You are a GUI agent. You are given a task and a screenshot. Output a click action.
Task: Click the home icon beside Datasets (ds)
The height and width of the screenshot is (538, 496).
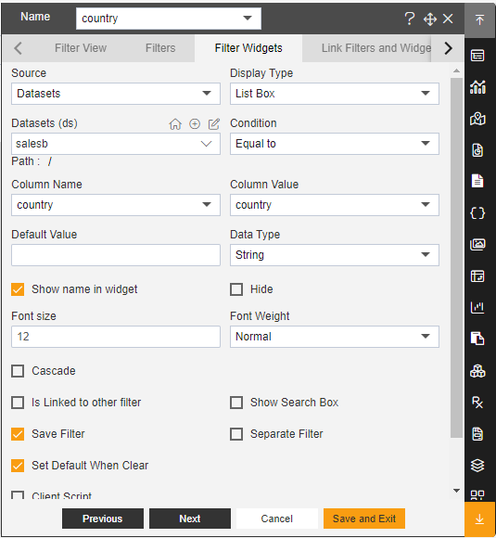tap(175, 124)
